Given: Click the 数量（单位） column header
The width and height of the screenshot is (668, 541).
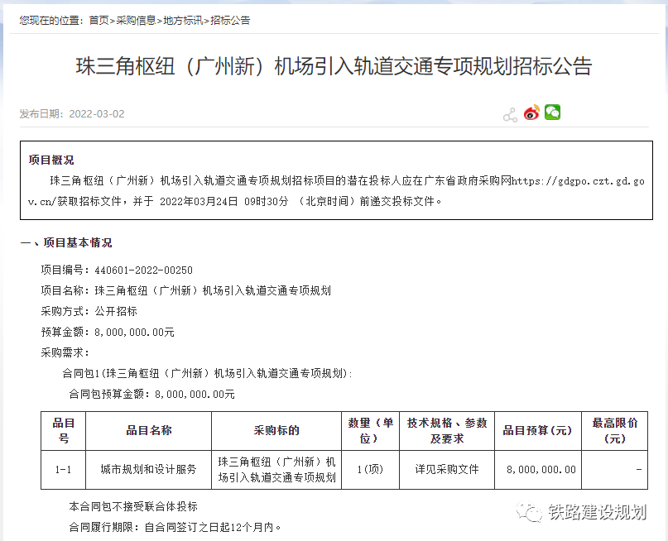Looking at the screenshot, I should point(370,431).
